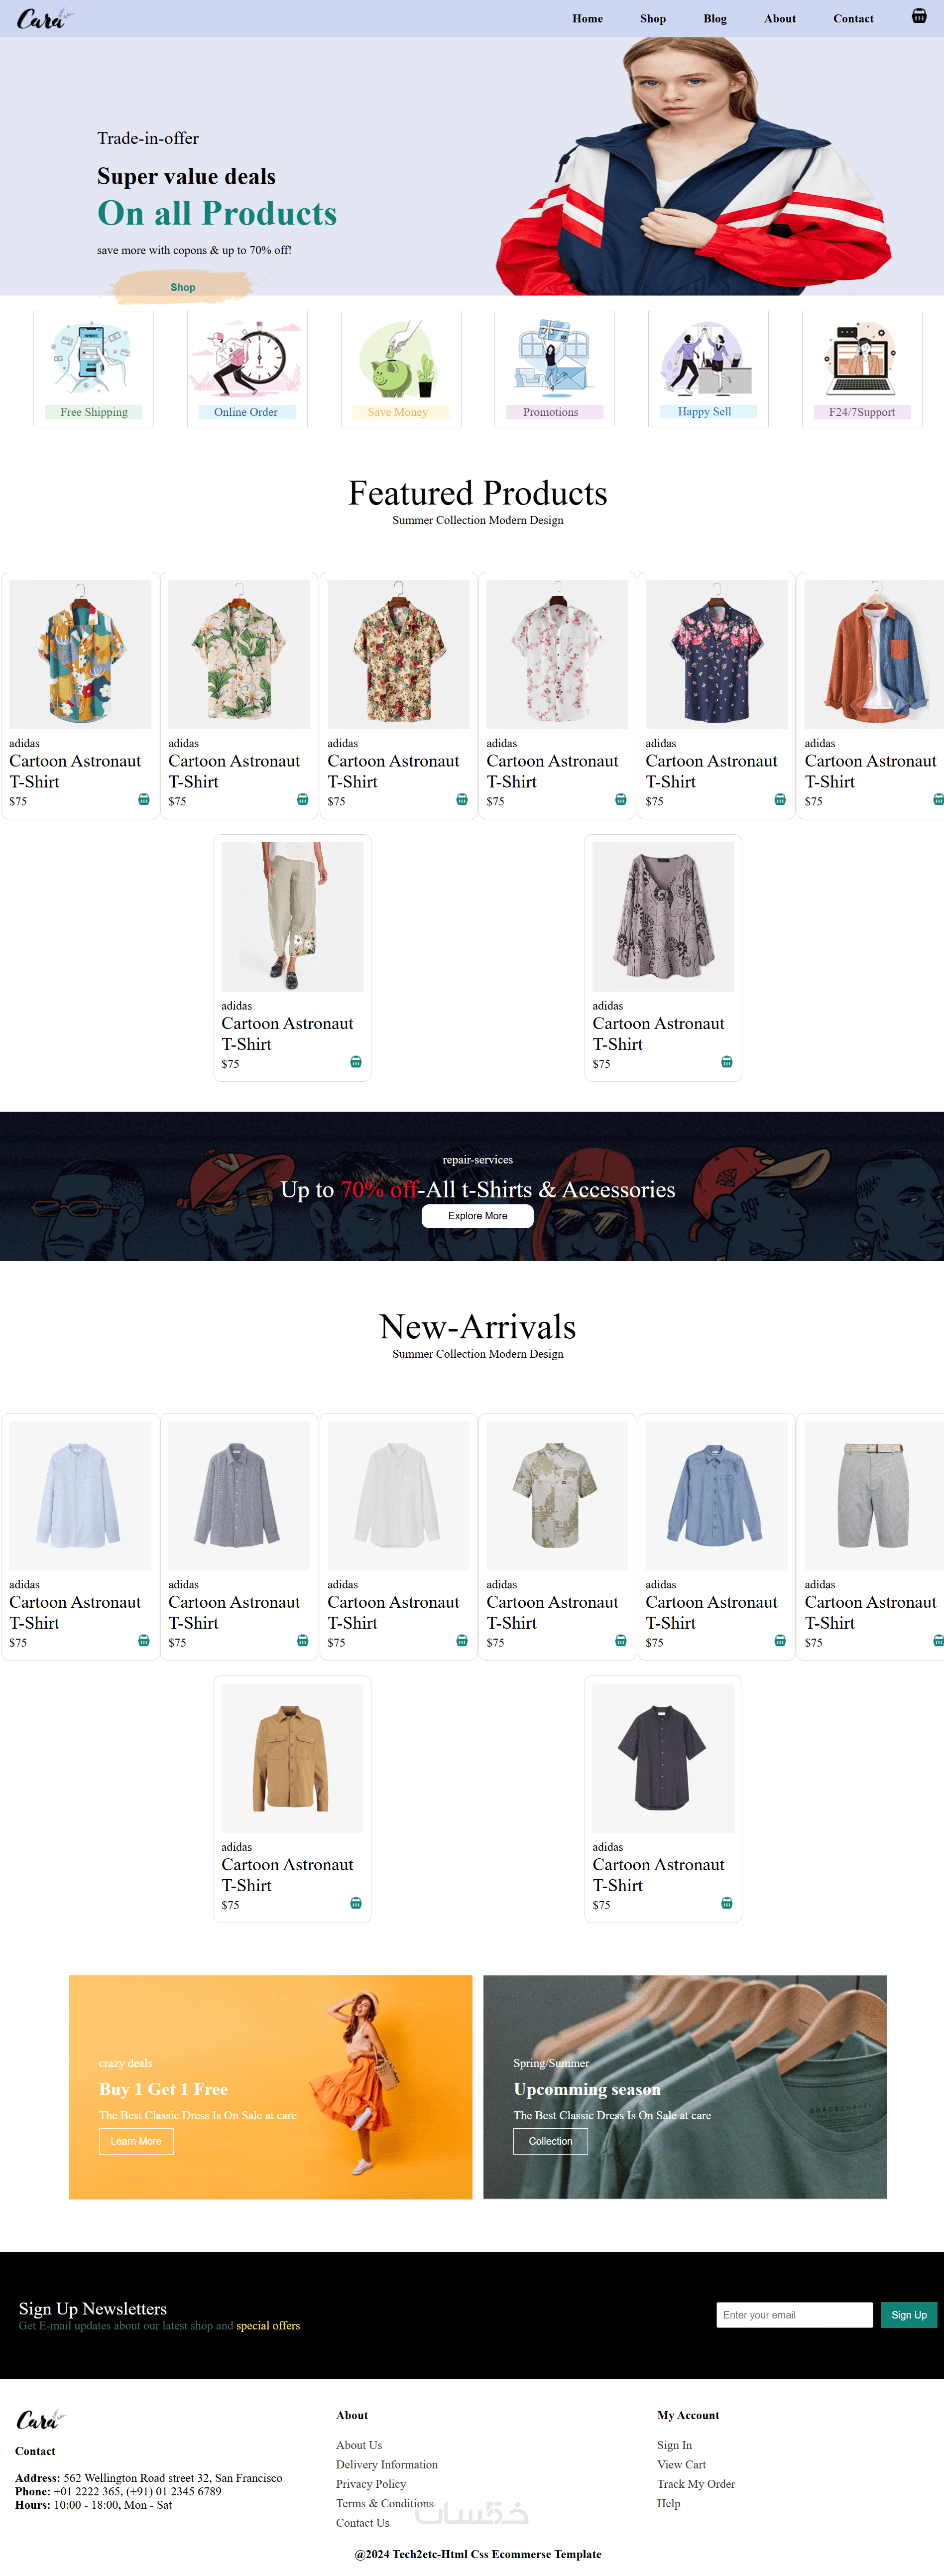Click the newsletter Sign Up button
Image resolution: width=944 pixels, height=2576 pixels.
pos(908,2315)
